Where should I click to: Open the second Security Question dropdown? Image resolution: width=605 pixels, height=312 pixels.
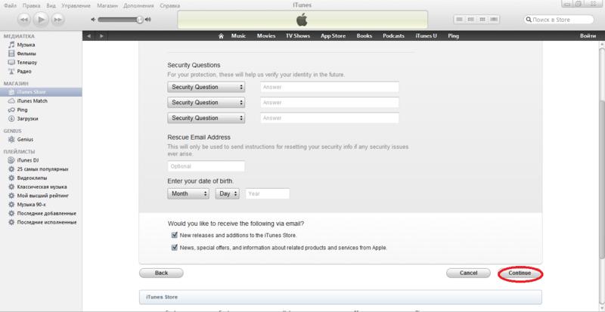tap(206, 103)
